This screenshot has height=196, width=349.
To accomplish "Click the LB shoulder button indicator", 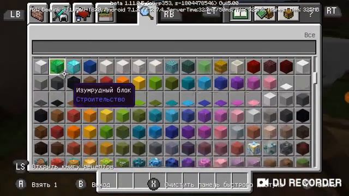I will [x=15, y=14].
